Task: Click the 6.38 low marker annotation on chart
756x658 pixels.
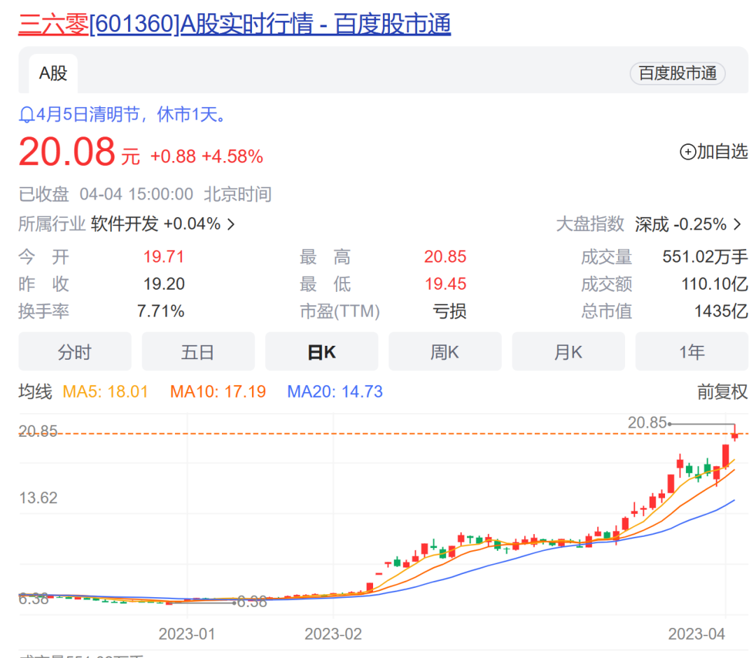Action: pos(252,601)
